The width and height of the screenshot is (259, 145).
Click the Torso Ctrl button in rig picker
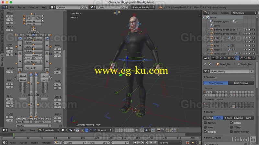coord(33,38)
